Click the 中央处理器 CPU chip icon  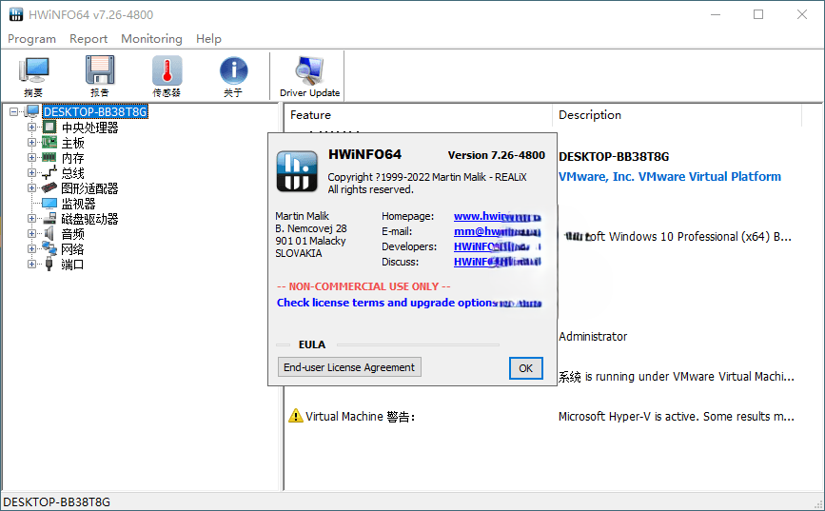pyautogui.click(x=49, y=127)
